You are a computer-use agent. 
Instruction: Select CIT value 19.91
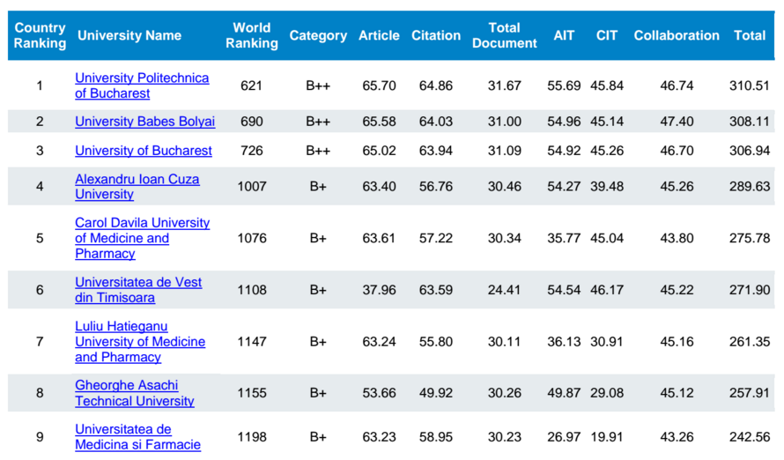tap(607, 437)
